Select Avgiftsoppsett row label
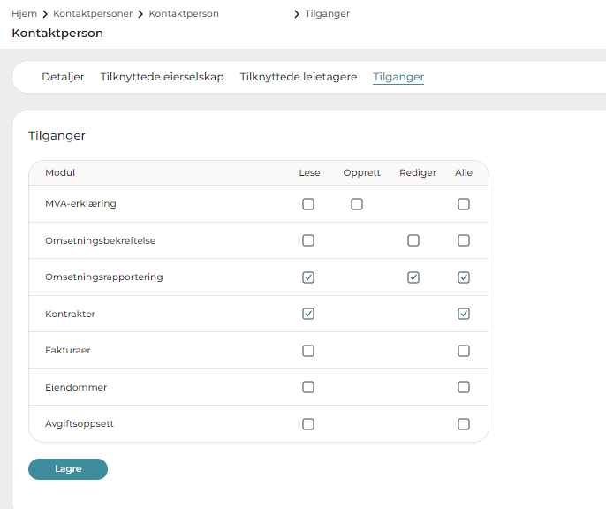606x509 pixels. click(80, 423)
